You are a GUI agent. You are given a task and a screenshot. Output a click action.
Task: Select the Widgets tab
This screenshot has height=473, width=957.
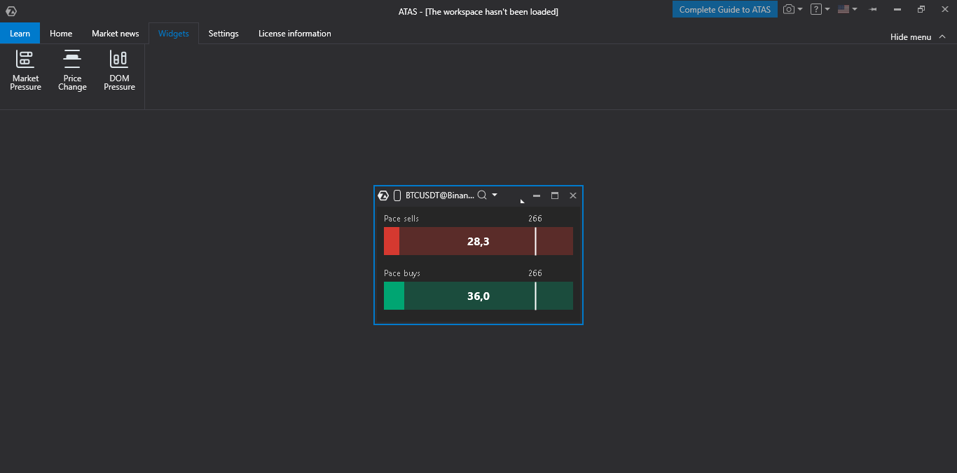coord(174,33)
